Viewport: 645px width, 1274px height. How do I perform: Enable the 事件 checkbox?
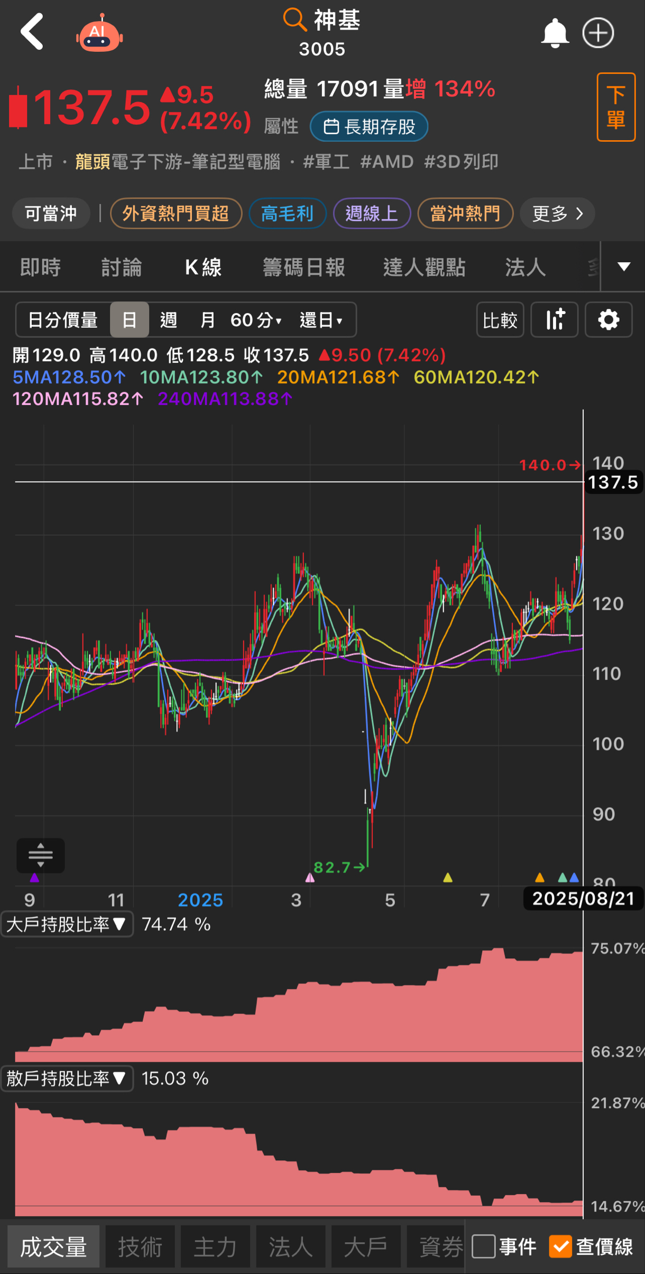[483, 1246]
